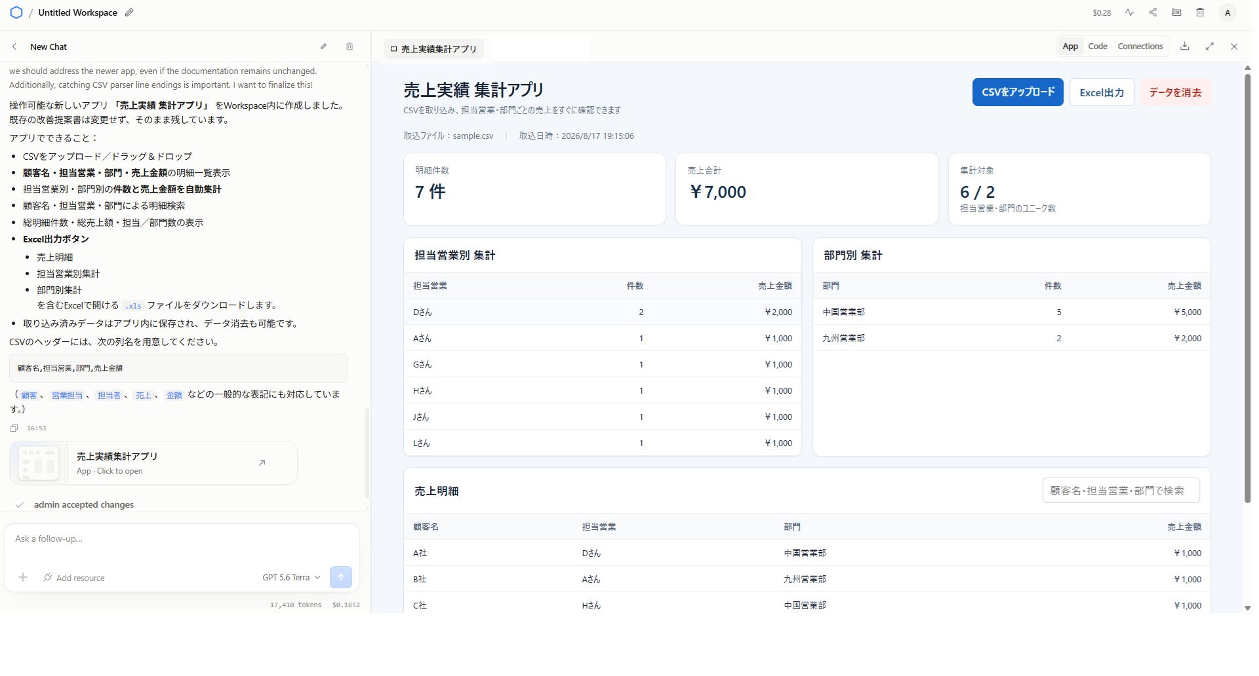Click the workspace trash icon in top bar

(x=1200, y=12)
